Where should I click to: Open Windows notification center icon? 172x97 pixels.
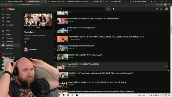point(169,95)
